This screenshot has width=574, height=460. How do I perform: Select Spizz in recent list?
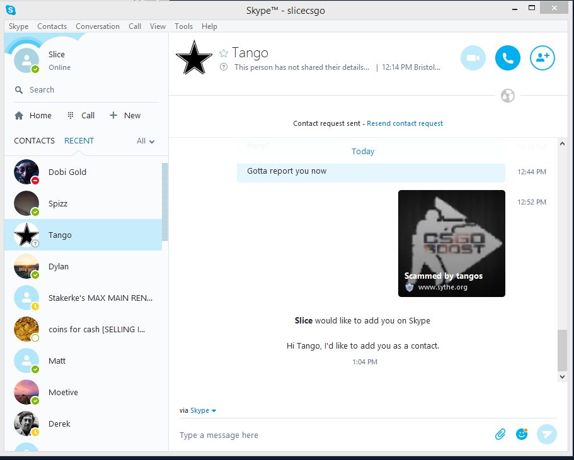point(83,203)
